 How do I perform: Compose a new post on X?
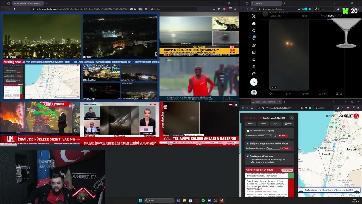[254, 82]
